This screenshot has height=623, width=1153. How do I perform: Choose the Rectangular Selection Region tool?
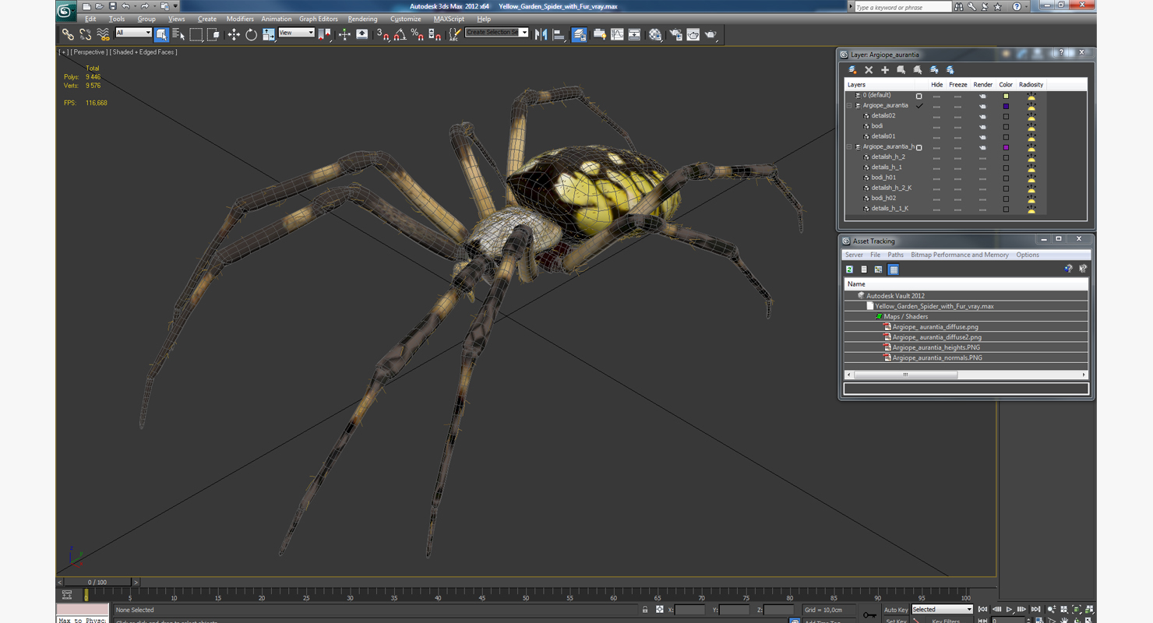196,34
